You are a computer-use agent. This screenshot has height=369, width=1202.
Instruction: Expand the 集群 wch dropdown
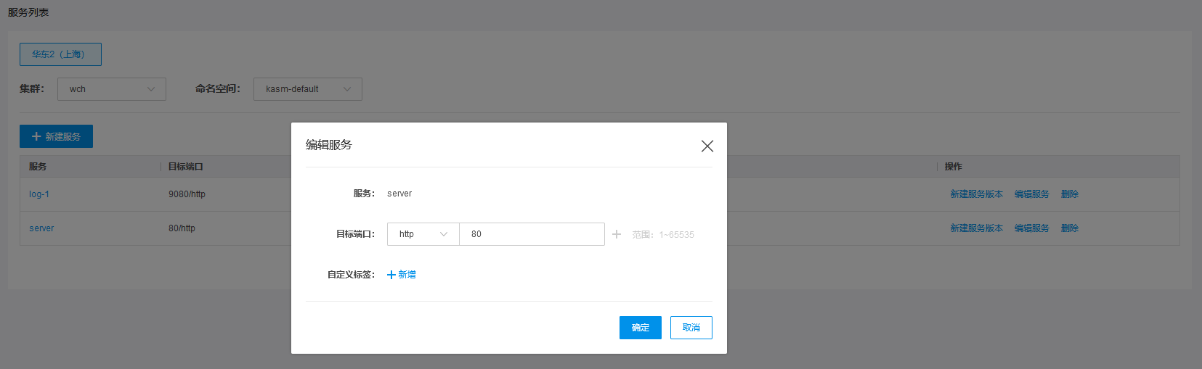point(112,89)
